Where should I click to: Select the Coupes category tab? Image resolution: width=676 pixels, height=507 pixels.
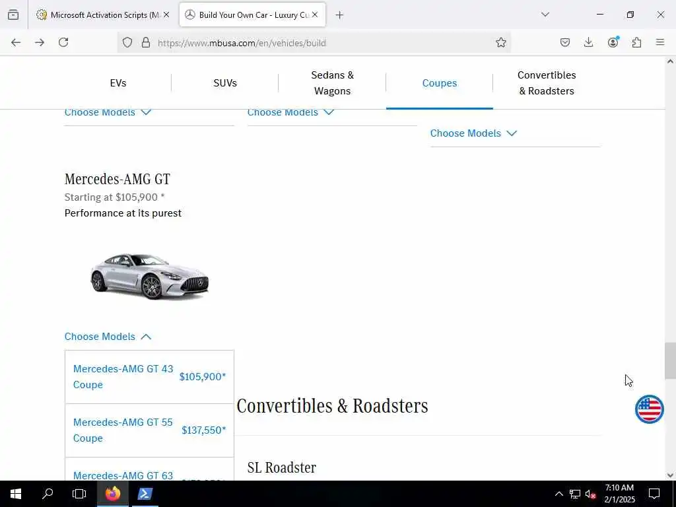coord(439,83)
